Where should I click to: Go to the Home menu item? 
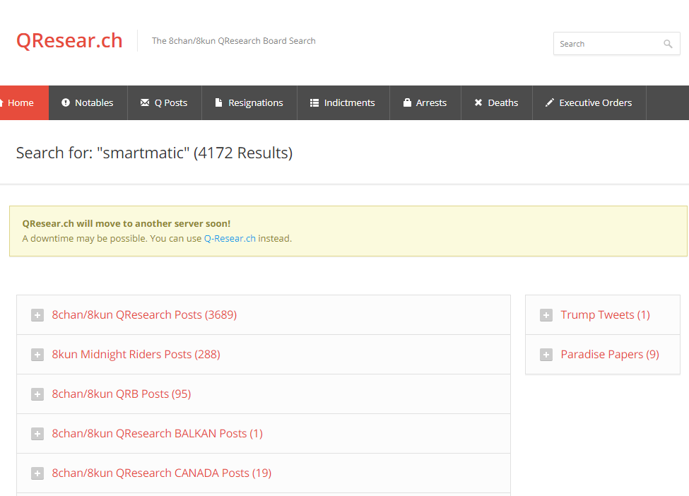click(x=24, y=102)
